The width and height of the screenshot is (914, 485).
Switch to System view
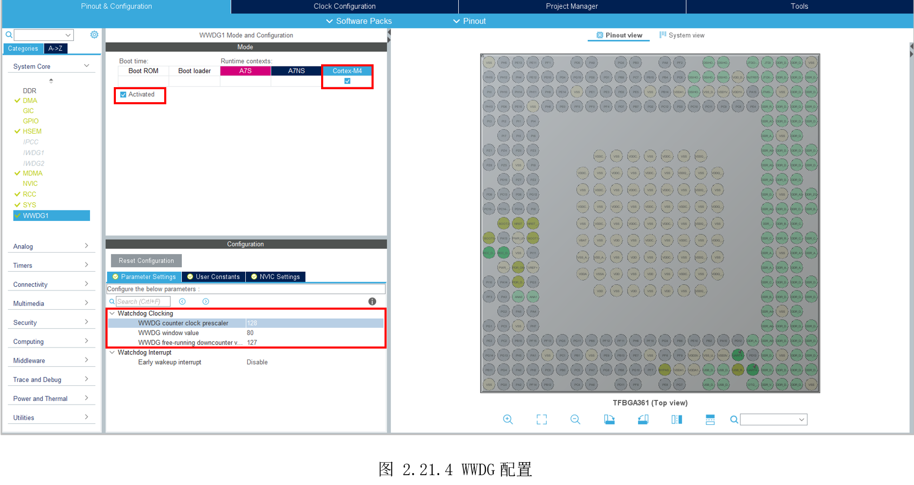click(682, 35)
